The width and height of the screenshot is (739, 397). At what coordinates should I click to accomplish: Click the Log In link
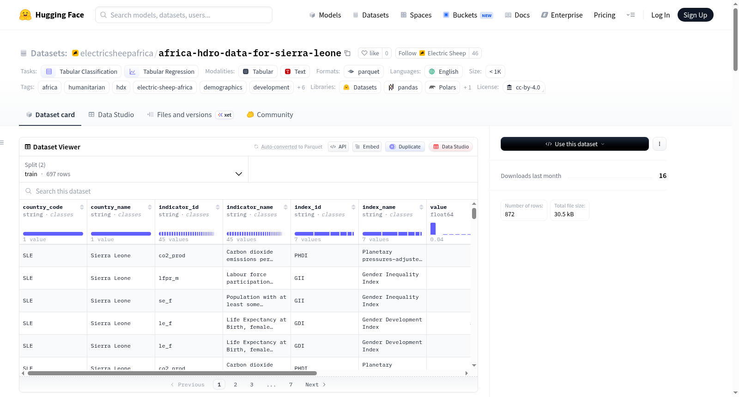(660, 15)
